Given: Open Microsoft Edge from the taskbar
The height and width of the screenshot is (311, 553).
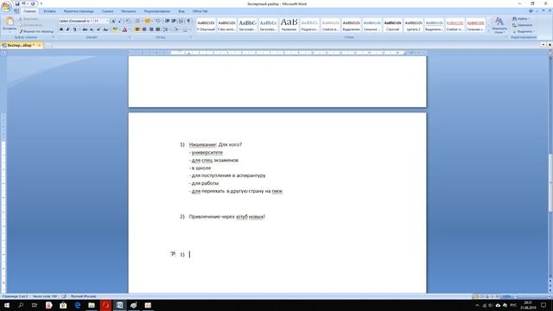Looking at the screenshot, I should point(77,305).
